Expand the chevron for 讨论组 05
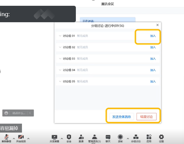 coord(60,81)
